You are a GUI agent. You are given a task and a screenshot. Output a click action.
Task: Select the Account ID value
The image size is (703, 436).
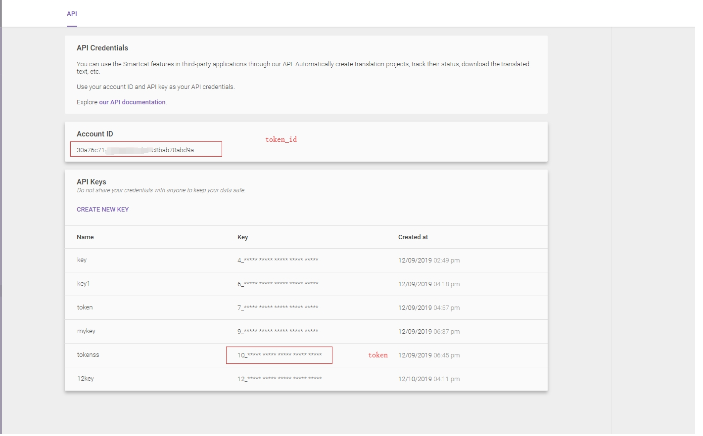[x=145, y=149]
